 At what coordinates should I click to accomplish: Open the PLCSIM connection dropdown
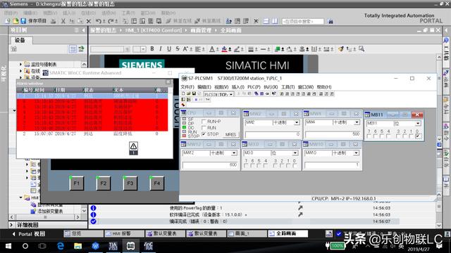[231, 94]
